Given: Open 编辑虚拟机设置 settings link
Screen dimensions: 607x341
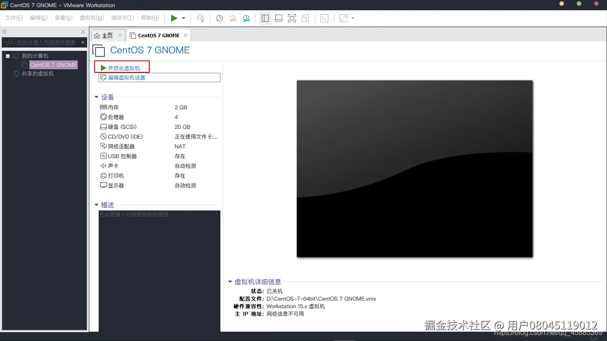Looking at the screenshot, I should tap(128, 77).
